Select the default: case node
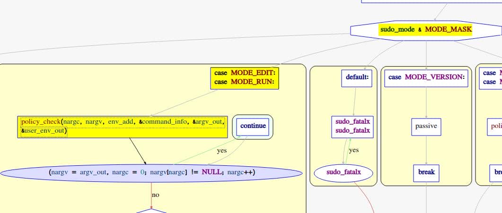The image size is (502, 213). 357,78
